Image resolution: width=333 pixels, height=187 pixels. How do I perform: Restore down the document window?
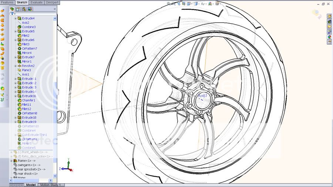pyautogui.click(x=323, y=4)
